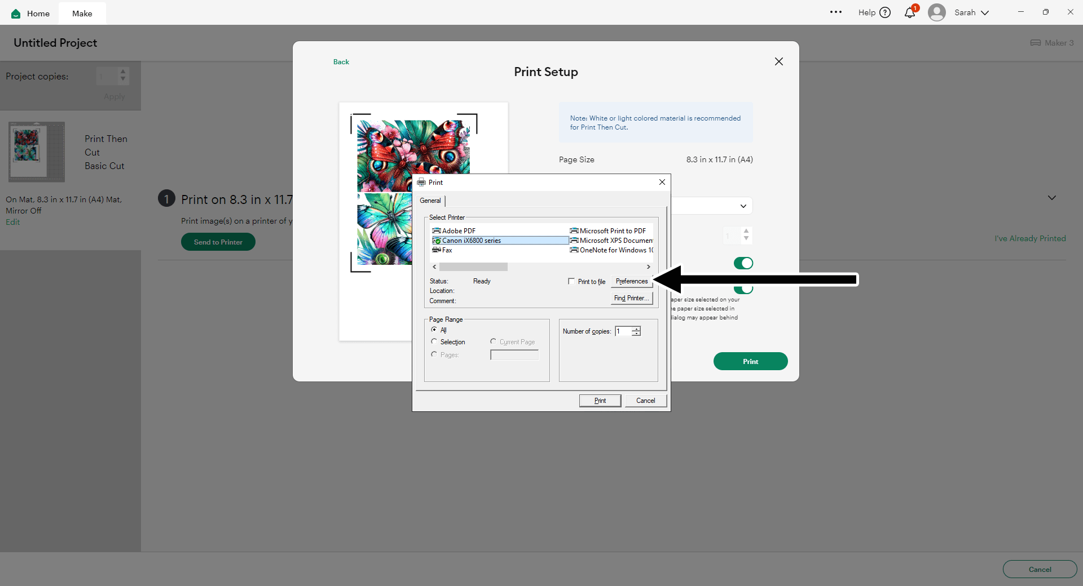This screenshot has height=586, width=1083.
Task: Click the Number of copies spinner arrows
Action: coord(636,331)
